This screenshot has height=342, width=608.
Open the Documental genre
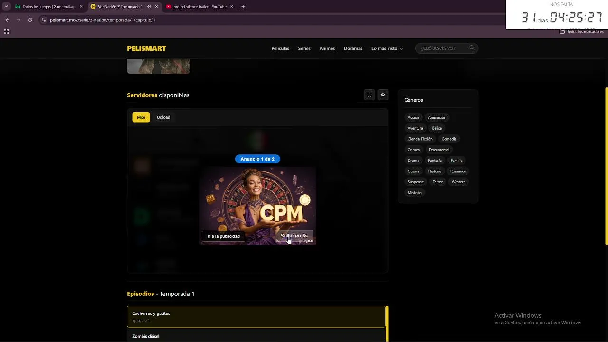pos(439,150)
